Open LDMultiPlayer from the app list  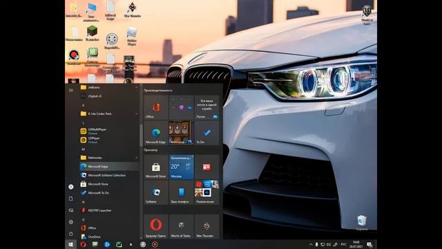pos(109,131)
